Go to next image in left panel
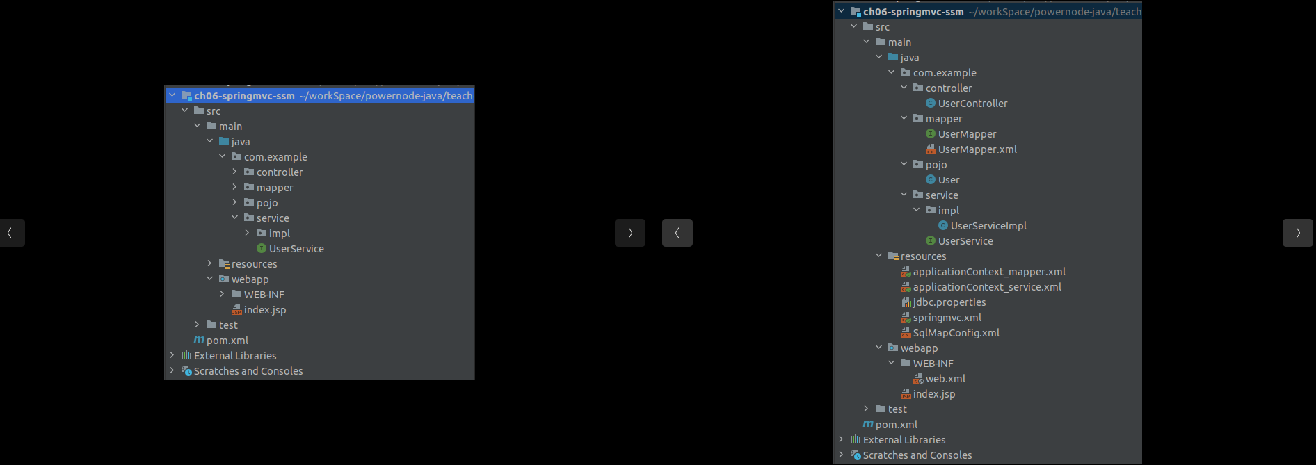Screen dimensions: 1316x465 point(630,233)
